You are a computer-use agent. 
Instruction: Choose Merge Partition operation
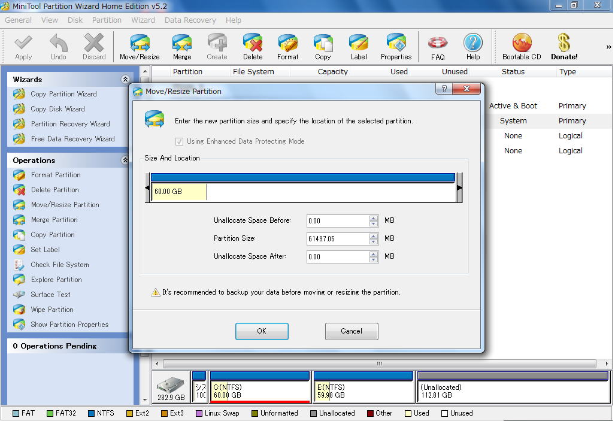pos(54,219)
